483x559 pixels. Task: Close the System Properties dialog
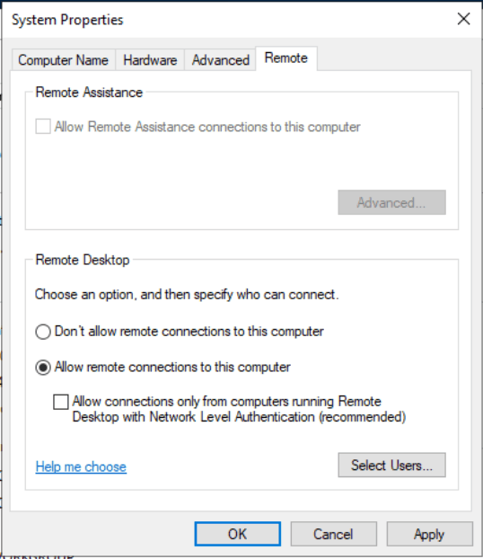coord(464,19)
